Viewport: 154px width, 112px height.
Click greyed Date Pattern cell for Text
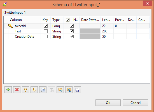[x=90, y=31]
